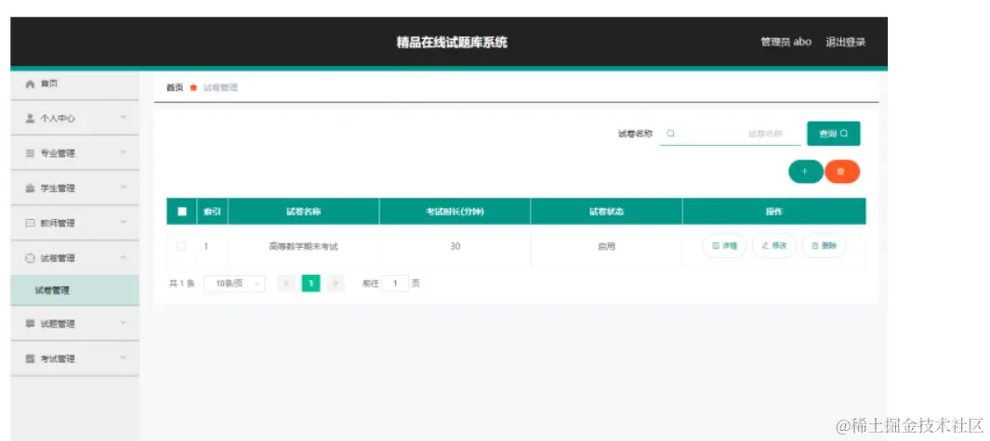Click the 高等数学期末考试 cell
990x441 pixels.
click(x=304, y=247)
